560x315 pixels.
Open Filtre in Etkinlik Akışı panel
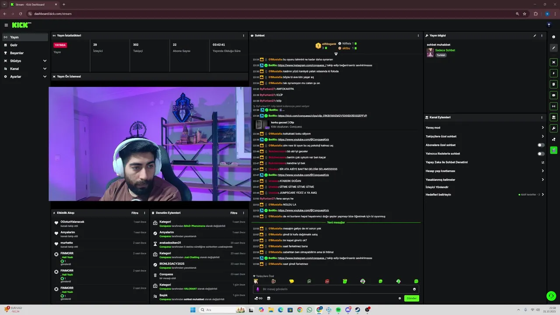[x=135, y=213]
